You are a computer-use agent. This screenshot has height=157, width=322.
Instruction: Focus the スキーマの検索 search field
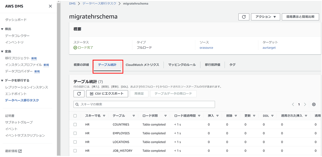(144, 104)
